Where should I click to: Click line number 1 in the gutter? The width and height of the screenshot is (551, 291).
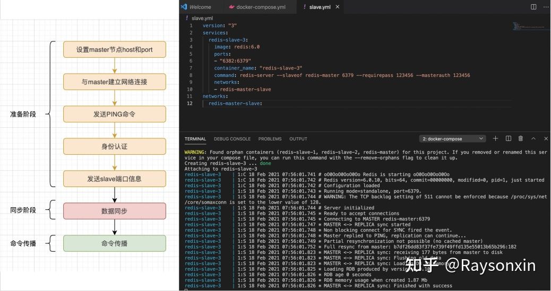coord(191,25)
